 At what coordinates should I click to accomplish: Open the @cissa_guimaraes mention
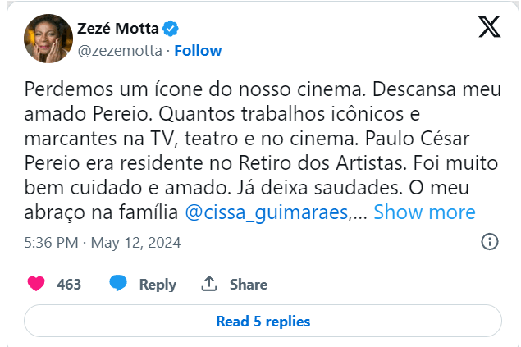[267, 212]
